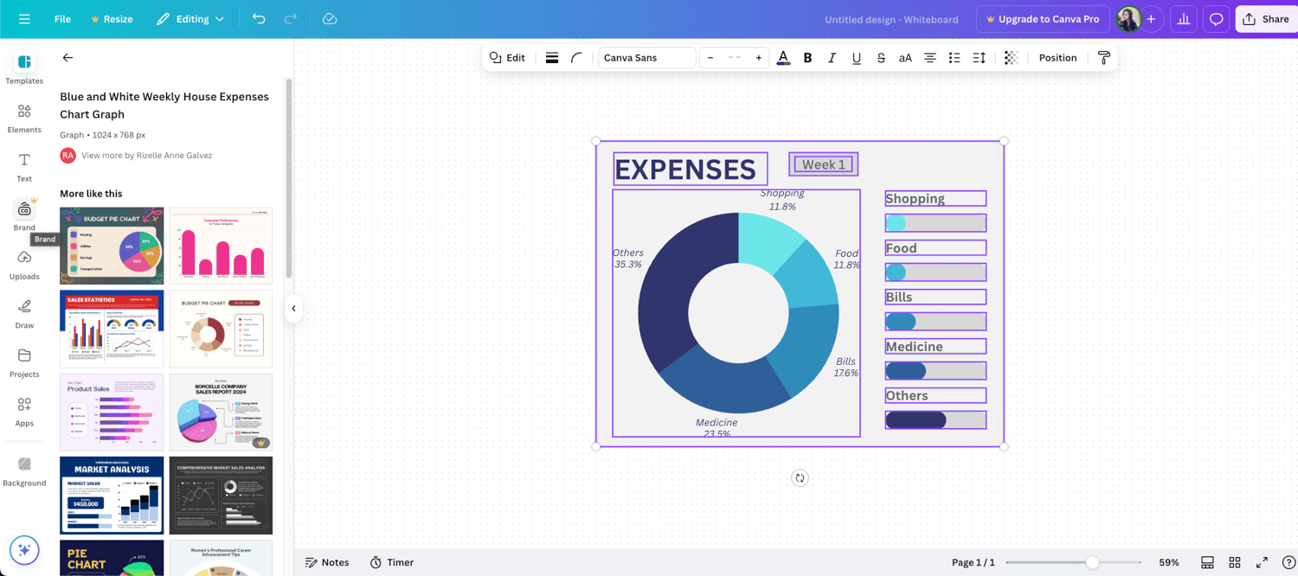Click the Canva Assistant sparkle button

[24, 550]
